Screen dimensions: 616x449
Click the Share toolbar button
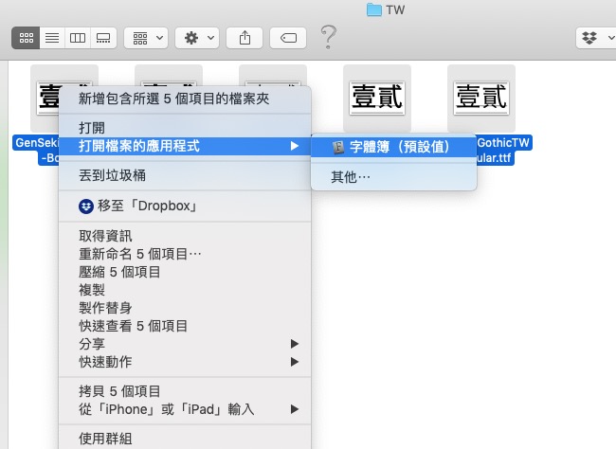245,38
